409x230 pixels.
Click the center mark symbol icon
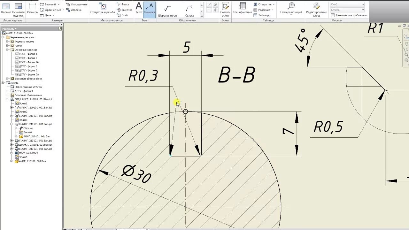coord(209,10)
